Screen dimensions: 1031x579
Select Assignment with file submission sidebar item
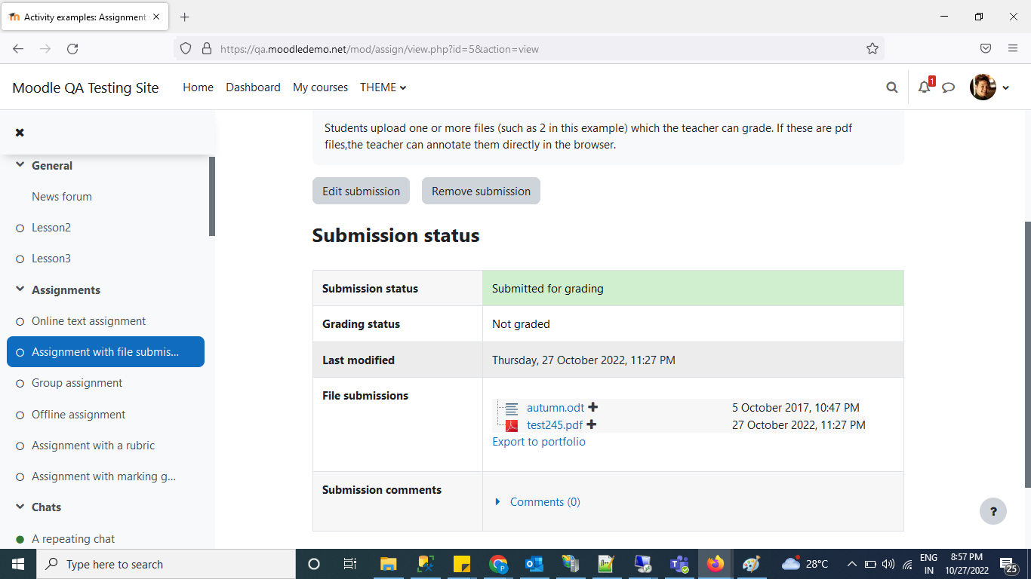(106, 352)
